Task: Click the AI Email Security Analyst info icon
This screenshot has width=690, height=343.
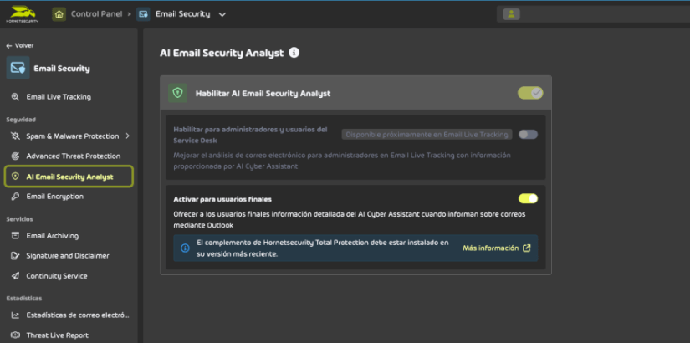Action: (294, 53)
